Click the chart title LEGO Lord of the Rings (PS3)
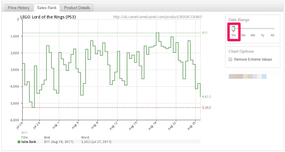 48,17
